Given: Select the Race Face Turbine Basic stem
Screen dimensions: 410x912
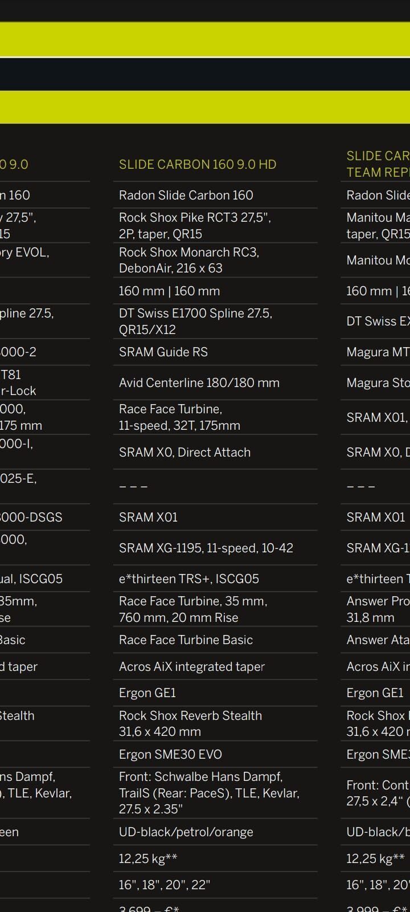Looking at the screenshot, I should 186,640.
